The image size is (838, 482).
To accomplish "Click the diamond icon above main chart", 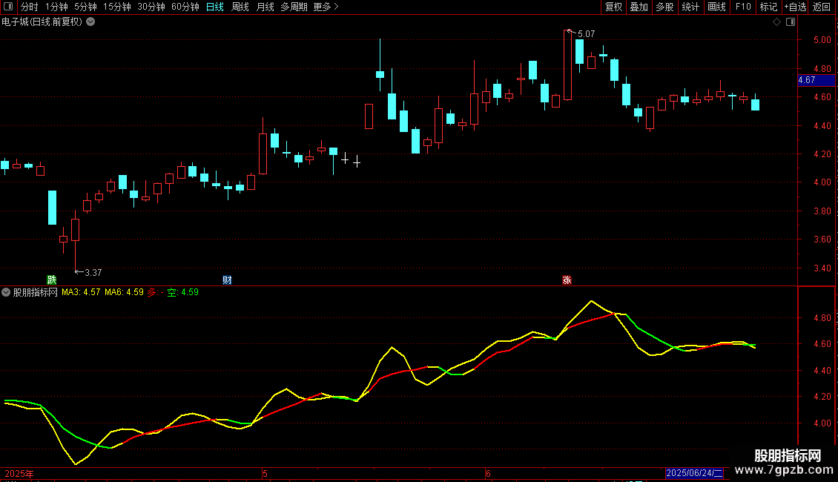I will (x=777, y=22).
